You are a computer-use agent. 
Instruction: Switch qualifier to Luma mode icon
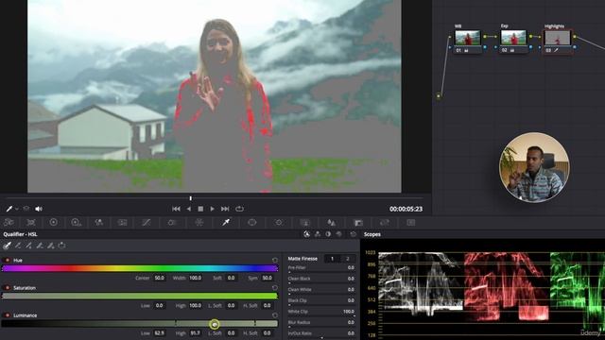(x=328, y=234)
